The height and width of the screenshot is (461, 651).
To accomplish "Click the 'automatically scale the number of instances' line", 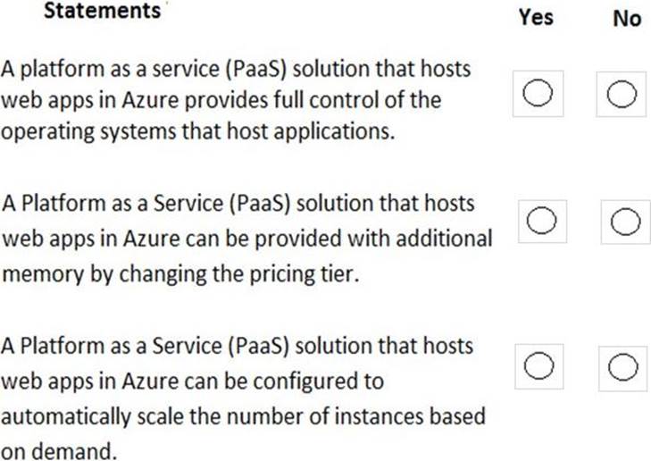I will coord(243,415).
